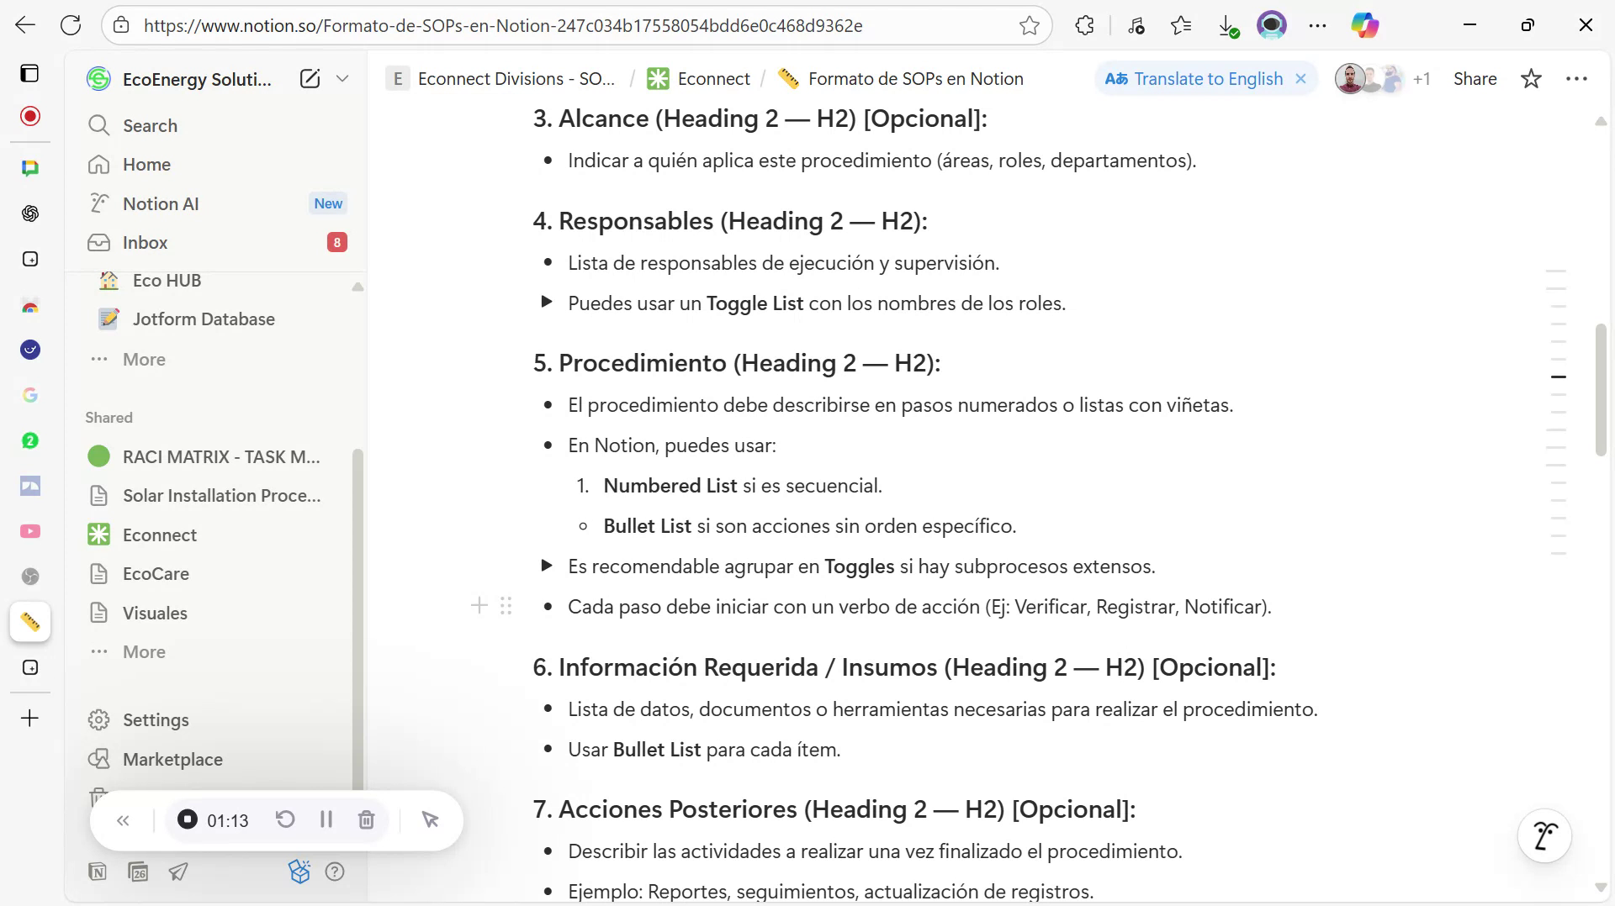Expand the workspace switcher chevron next to EcoEnergy
The height and width of the screenshot is (906, 1615).
pos(342,78)
